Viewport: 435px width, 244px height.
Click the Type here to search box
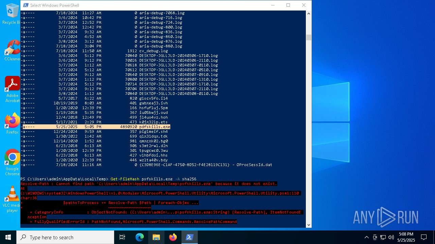(x=65, y=237)
